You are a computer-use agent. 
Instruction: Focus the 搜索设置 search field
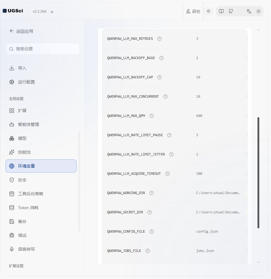[x=42, y=49]
